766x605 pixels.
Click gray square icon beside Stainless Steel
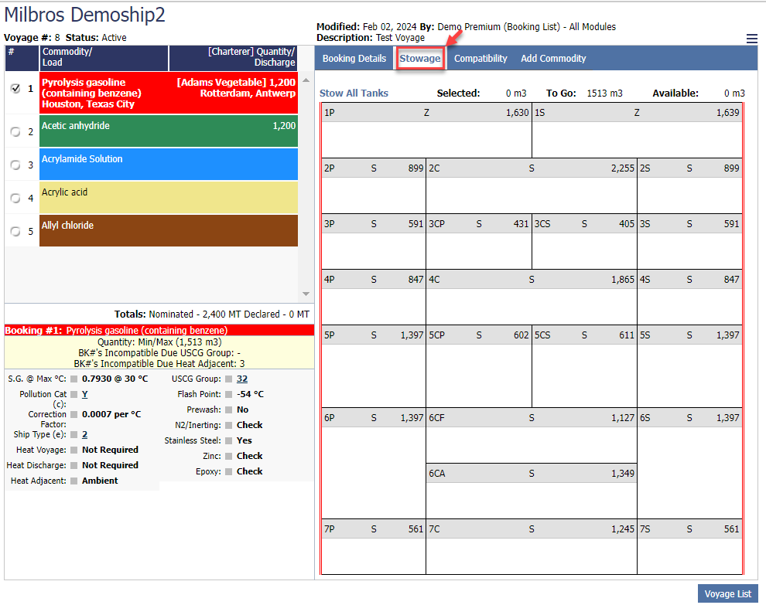(228, 440)
